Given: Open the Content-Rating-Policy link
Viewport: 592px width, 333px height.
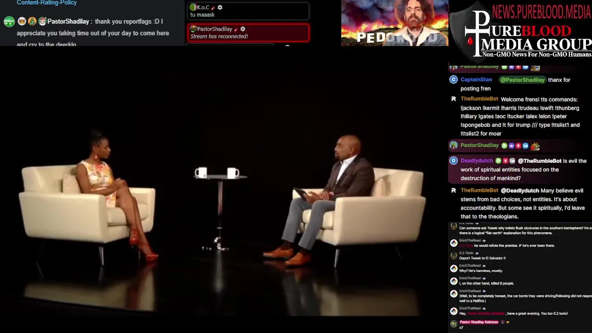Looking at the screenshot, I should pyautogui.click(x=47, y=3).
